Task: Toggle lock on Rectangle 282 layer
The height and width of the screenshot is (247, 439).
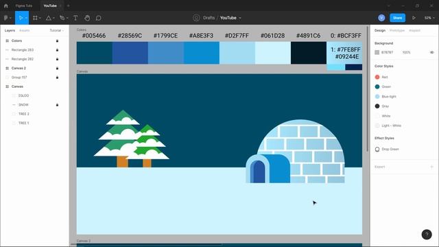Action: [x=57, y=59]
